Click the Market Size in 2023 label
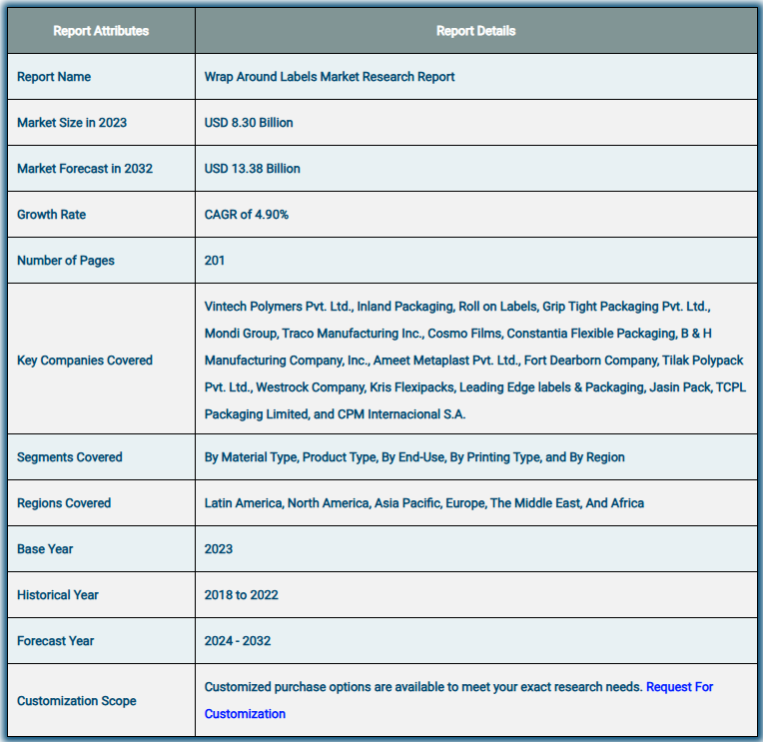The image size is (763, 742). pos(72,123)
